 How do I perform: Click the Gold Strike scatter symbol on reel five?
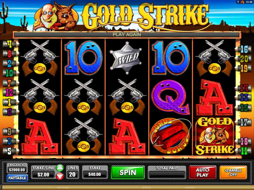[214, 136]
